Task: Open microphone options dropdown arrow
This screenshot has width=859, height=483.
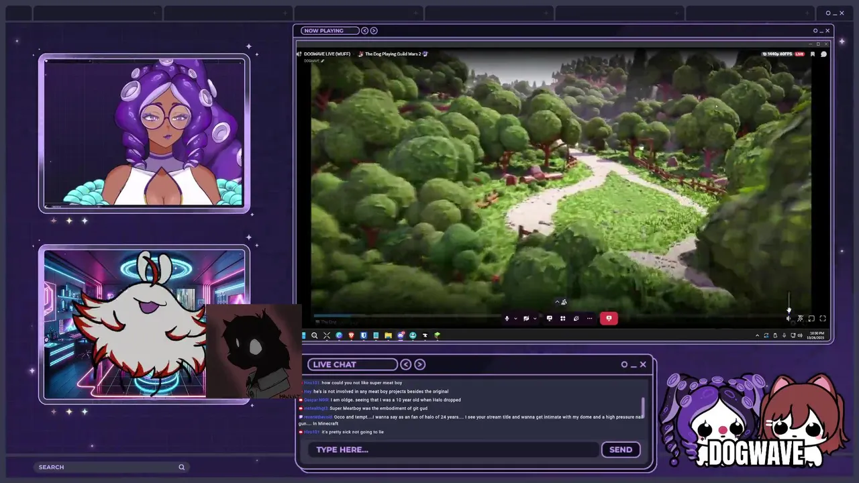Action: point(515,318)
